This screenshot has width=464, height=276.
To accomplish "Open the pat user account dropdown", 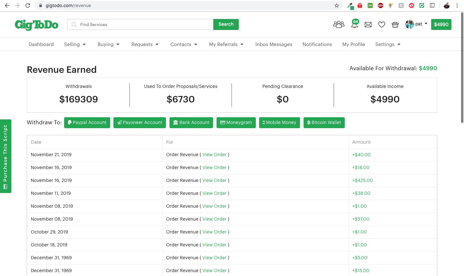I will (416, 24).
